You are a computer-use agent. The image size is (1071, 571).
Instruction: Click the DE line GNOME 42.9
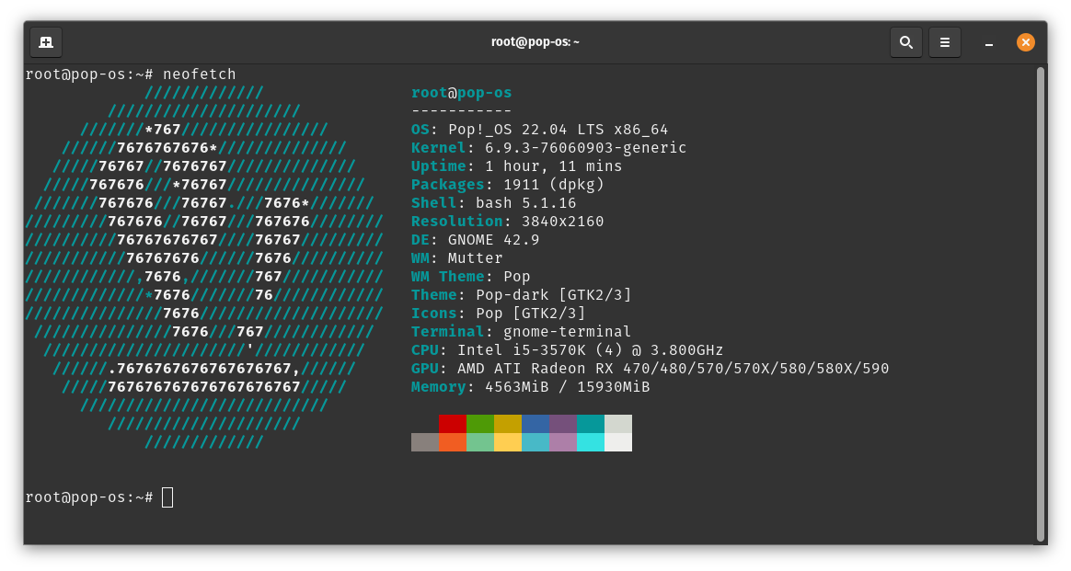coord(476,240)
